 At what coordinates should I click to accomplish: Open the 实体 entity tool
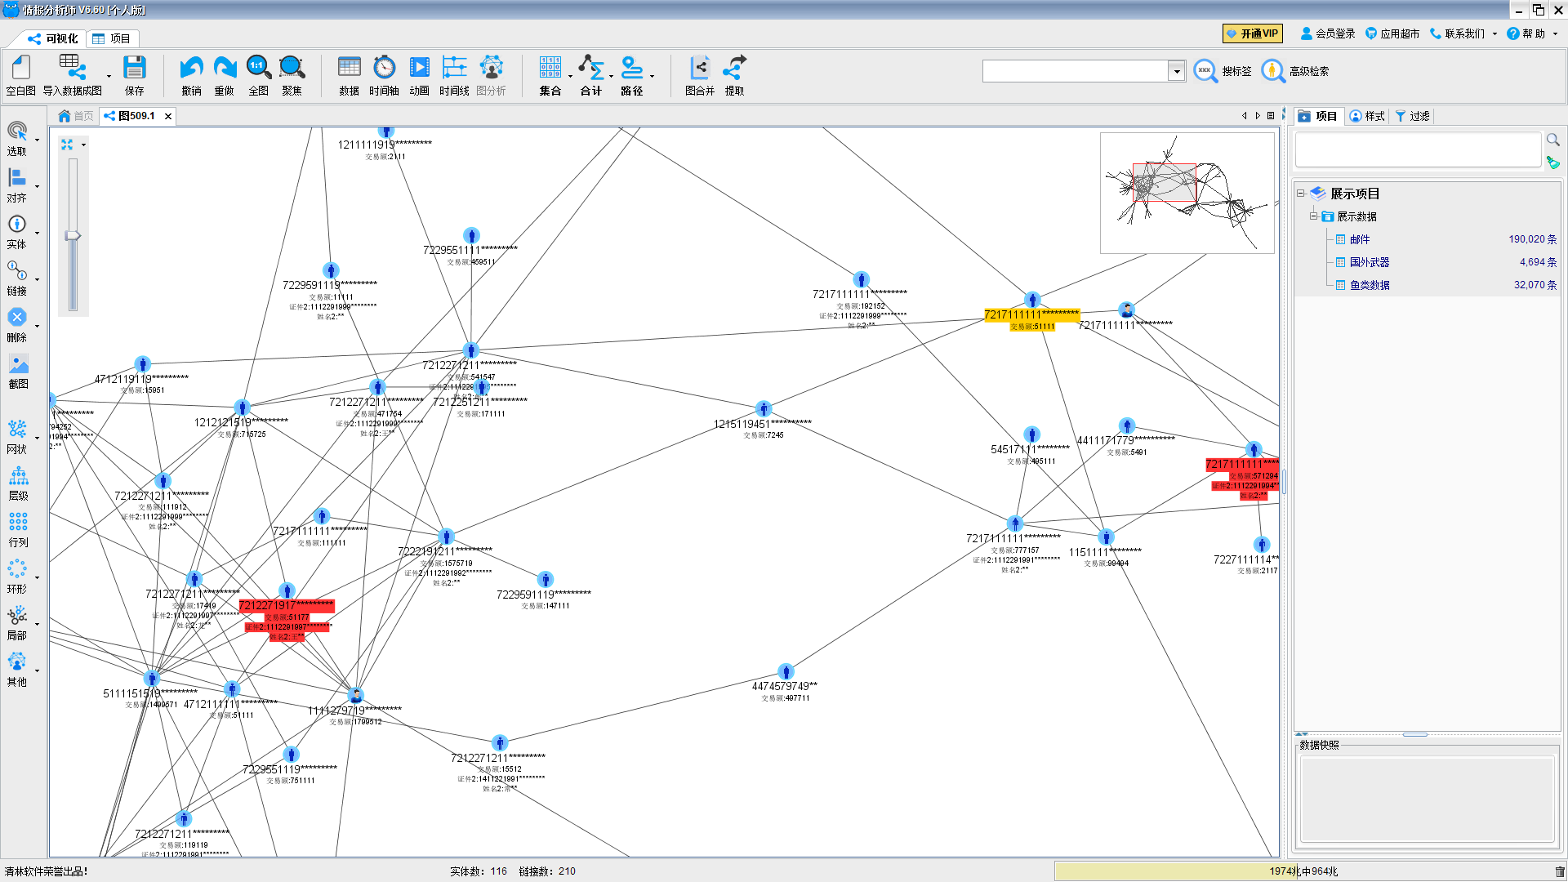[x=17, y=231]
